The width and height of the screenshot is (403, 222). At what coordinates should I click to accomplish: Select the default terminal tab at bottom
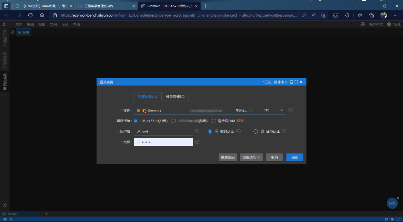coord(20,214)
